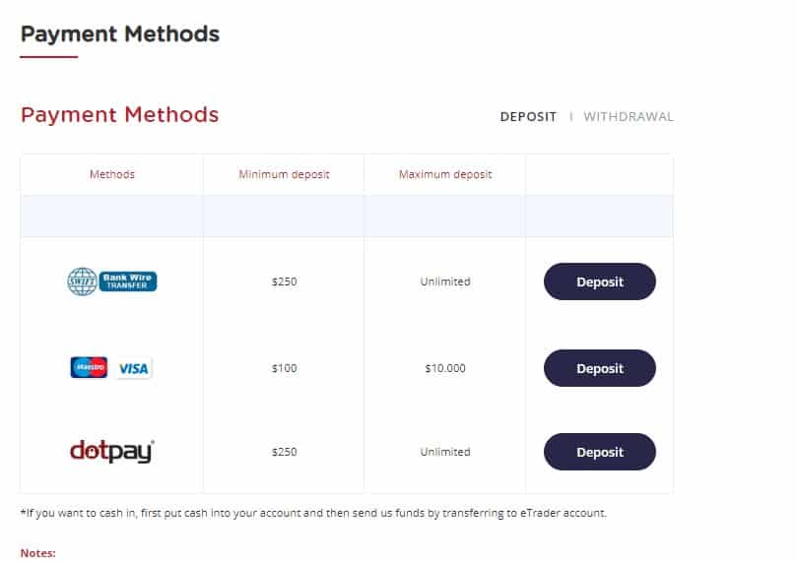Select the DEPOSIT tab
This screenshot has height=562, width=797.
pyautogui.click(x=528, y=117)
